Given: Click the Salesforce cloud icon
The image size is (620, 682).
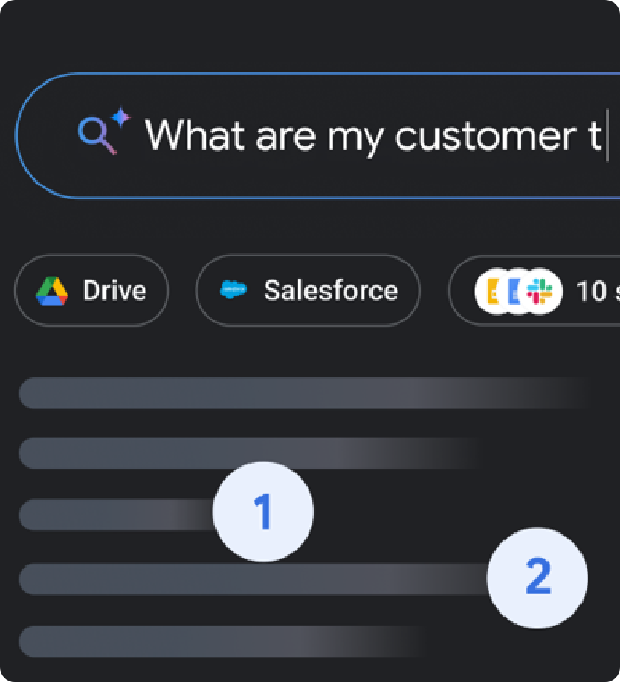Looking at the screenshot, I should coord(233,290).
